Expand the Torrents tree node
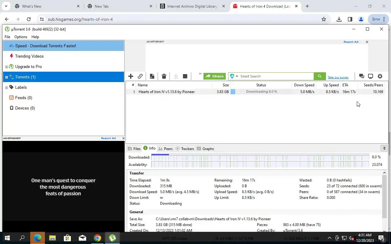This screenshot has width=391, height=244. click(6, 77)
